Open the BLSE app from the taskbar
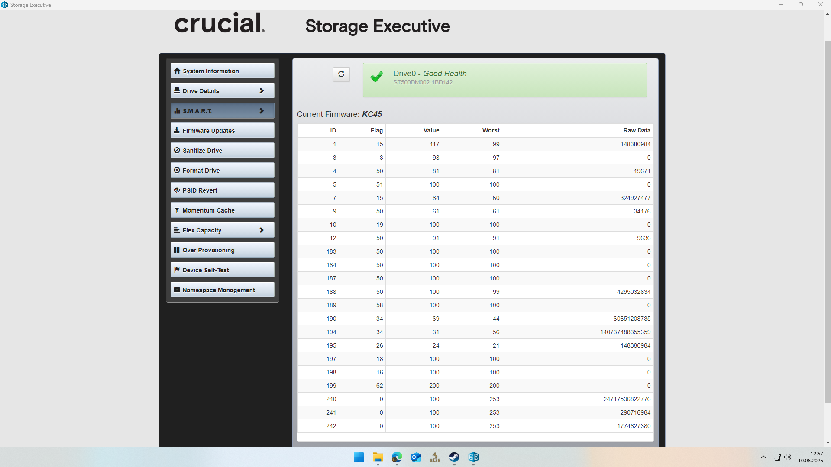Image resolution: width=831 pixels, height=467 pixels. coord(435,457)
